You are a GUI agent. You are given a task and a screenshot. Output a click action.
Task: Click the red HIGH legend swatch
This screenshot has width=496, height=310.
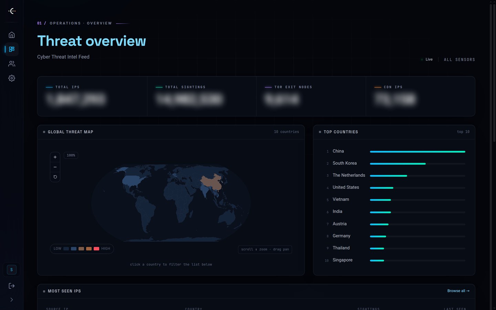(x=96, y=249)
